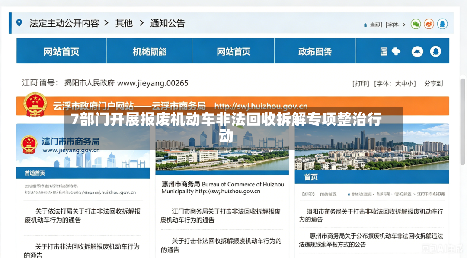Click the [打印] link in the right card
The width and height of the screenshot is (467, 258).
(308, 194)
